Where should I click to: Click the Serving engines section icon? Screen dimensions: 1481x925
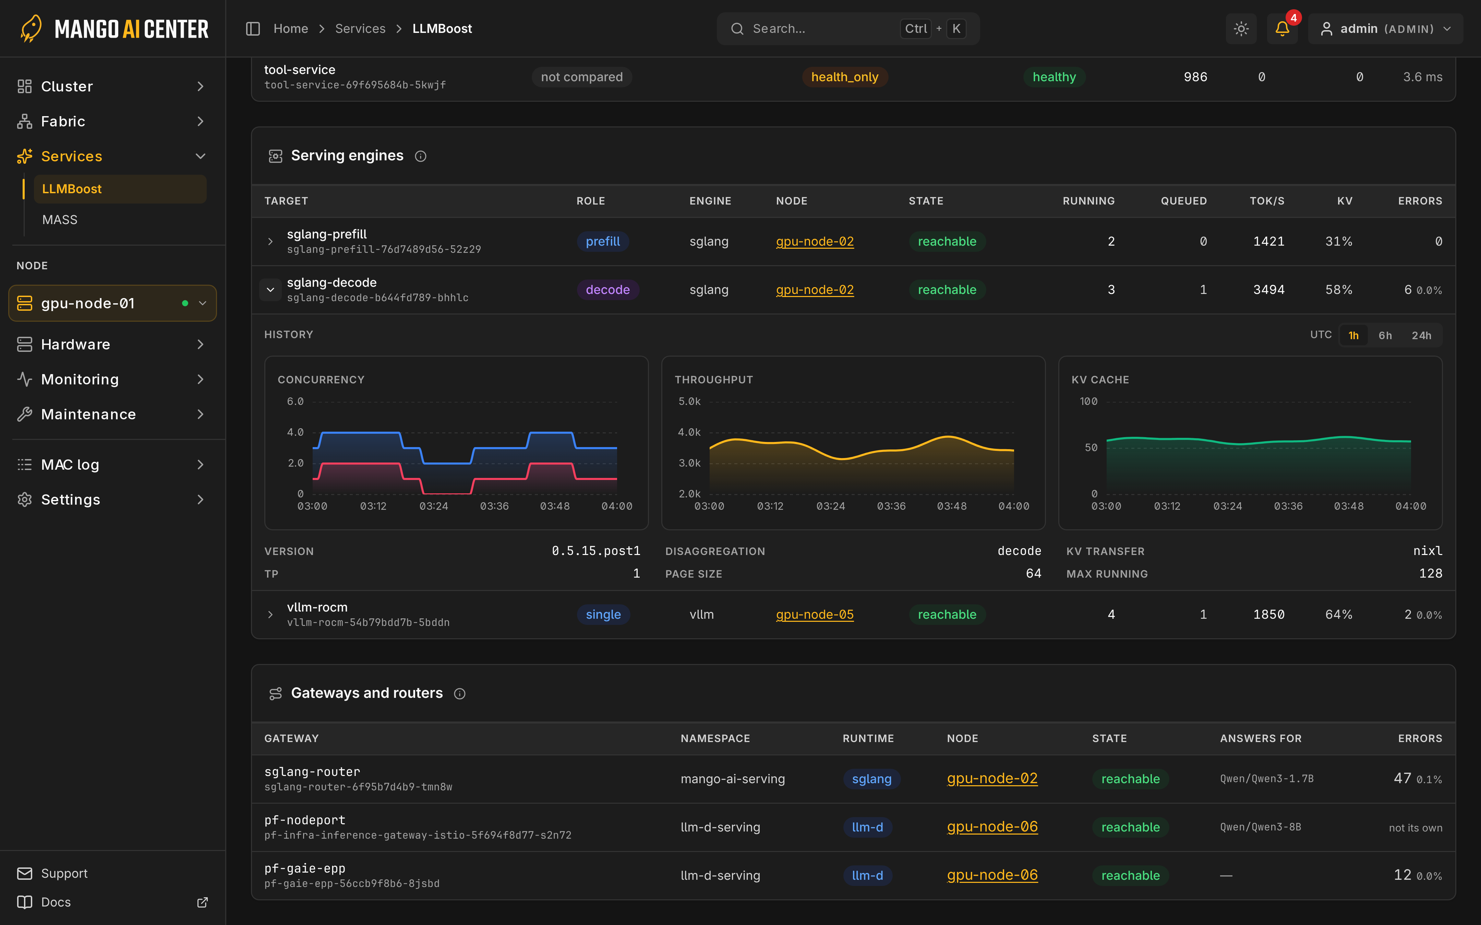click(275, 156)
